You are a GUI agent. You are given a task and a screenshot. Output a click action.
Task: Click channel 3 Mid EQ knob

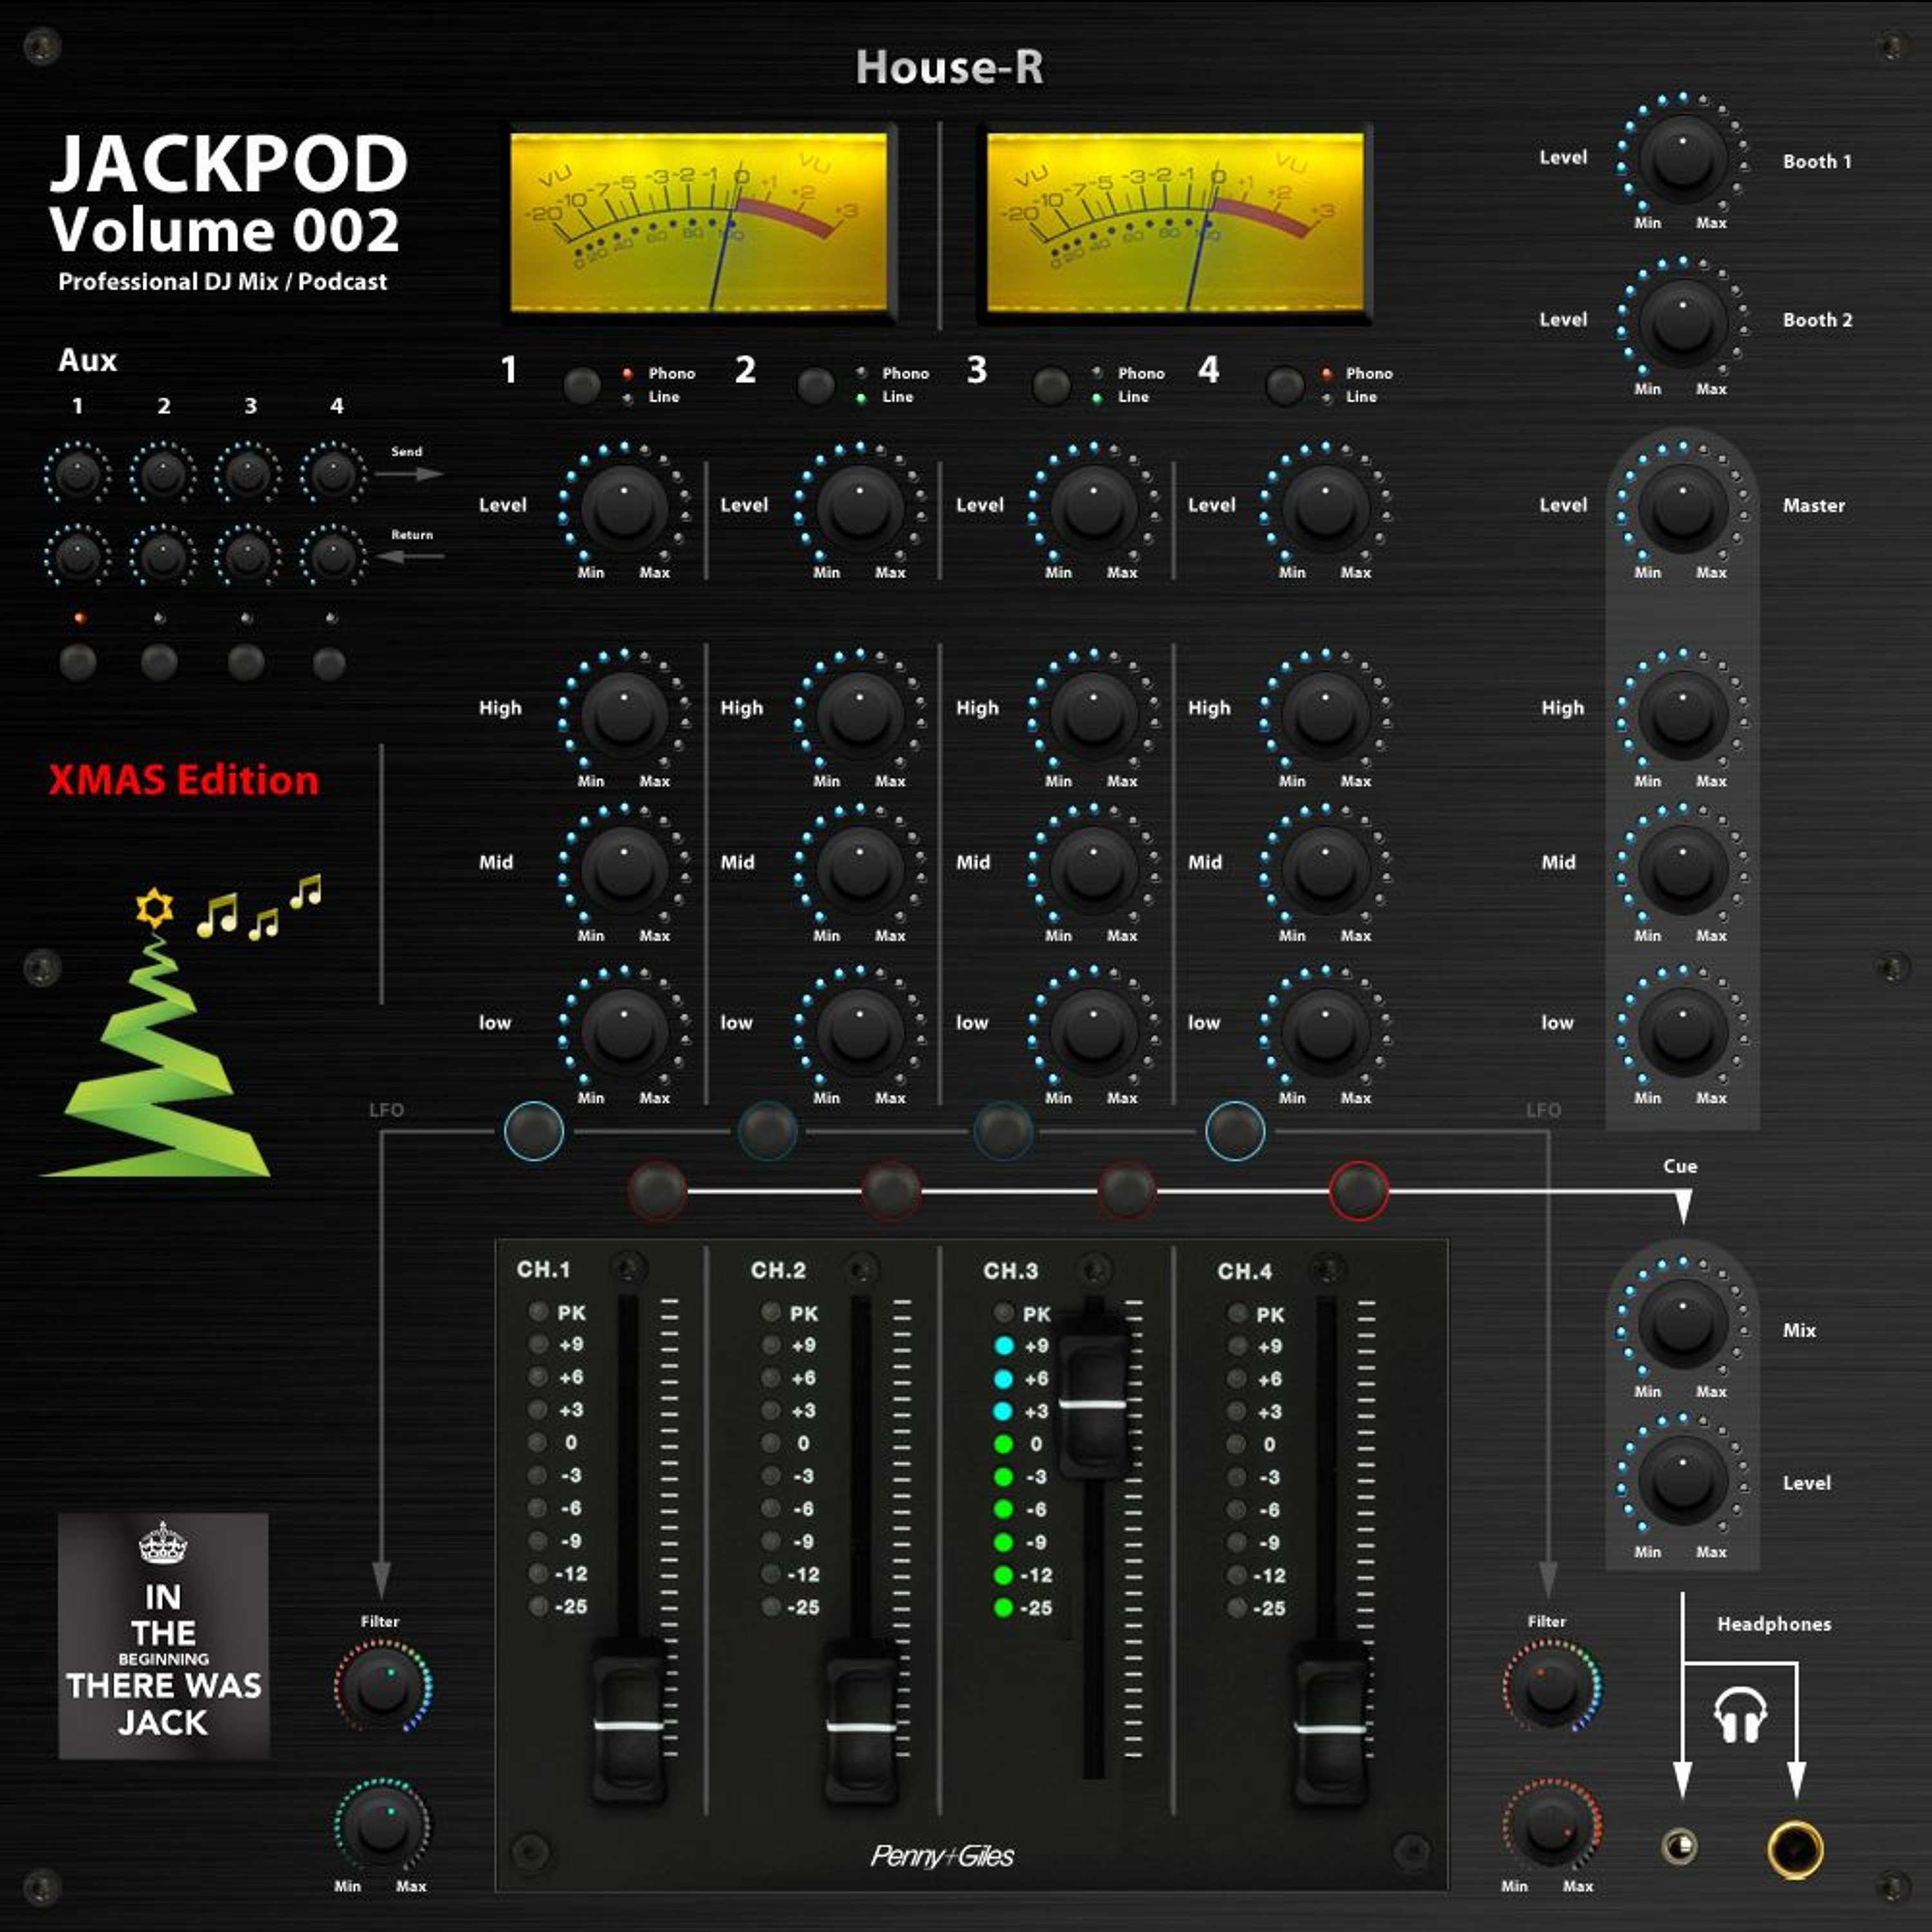coord(1093,871)
